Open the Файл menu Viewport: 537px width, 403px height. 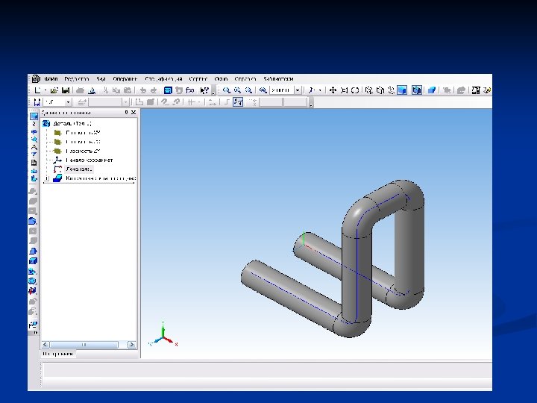51,79
